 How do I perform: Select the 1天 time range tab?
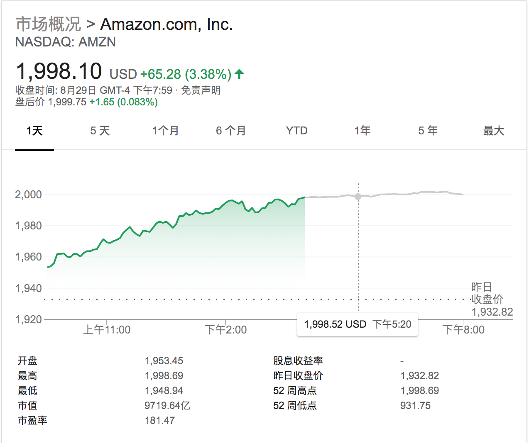click(x=34, y=131)
